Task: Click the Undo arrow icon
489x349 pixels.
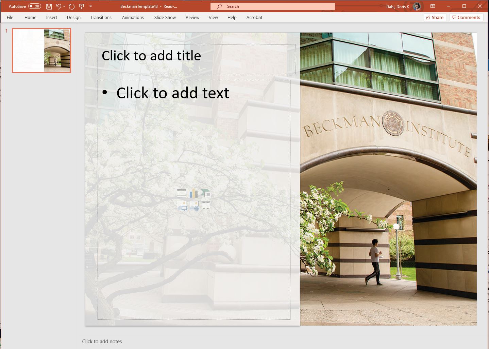Action: pos(59,6)
